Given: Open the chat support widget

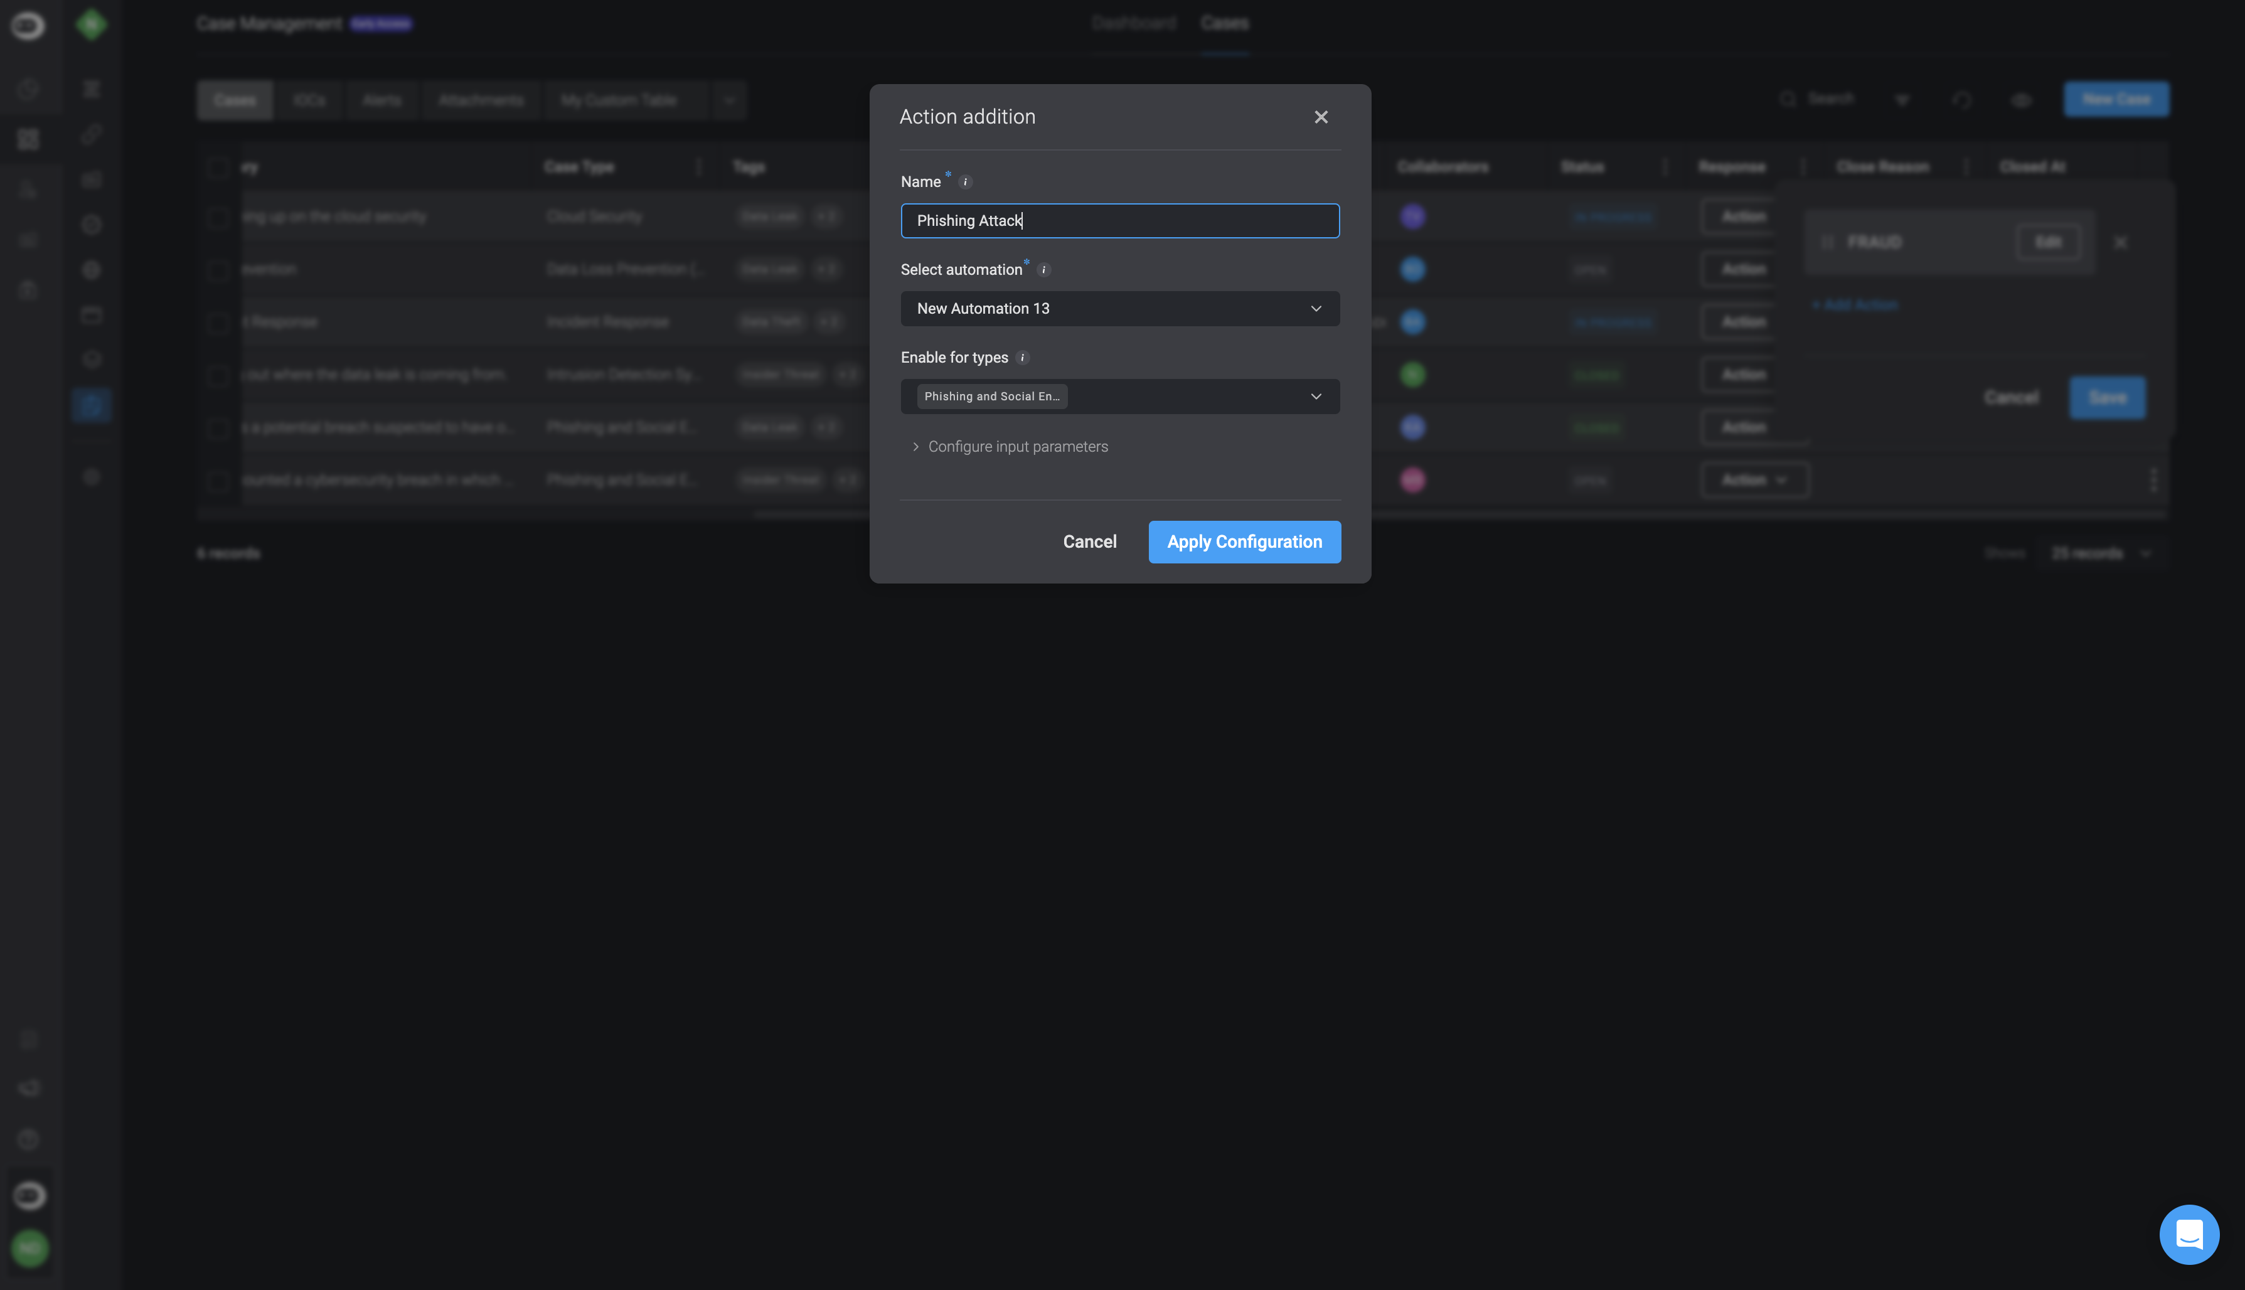Looking at the screenshot, I should [x=2189, y=1234].
